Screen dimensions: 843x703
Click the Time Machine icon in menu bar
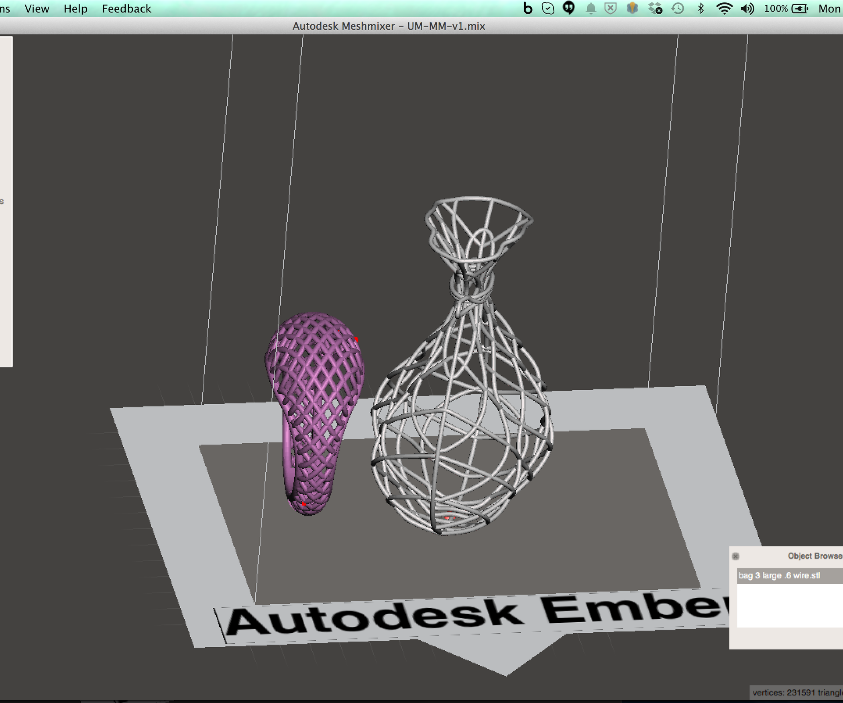point(677,8)
